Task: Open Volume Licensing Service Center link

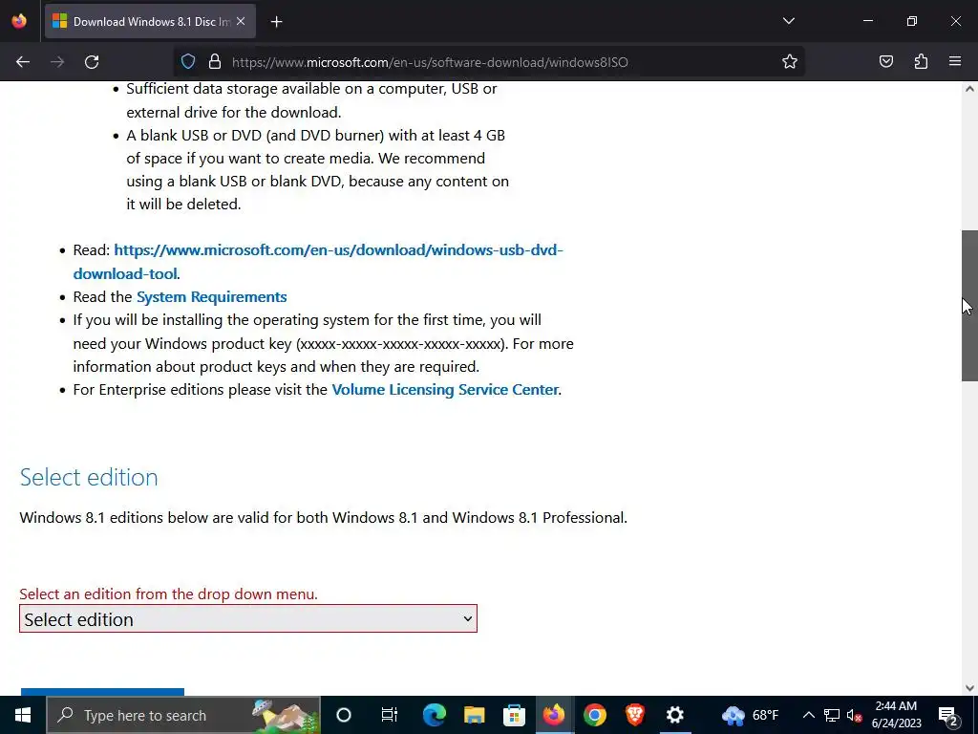Action: coord(445,390)
